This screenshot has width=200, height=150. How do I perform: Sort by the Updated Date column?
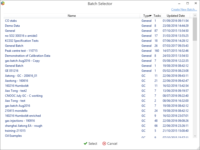coord(175,16)
